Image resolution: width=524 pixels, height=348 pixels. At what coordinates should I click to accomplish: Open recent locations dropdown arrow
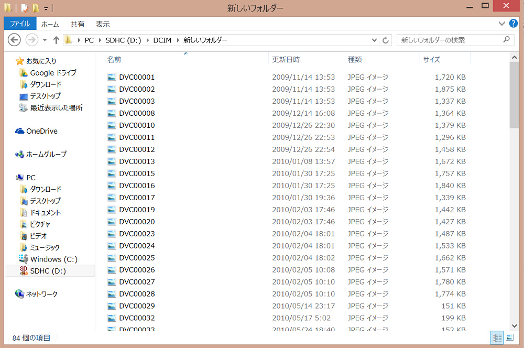click(x=45, y=40)
